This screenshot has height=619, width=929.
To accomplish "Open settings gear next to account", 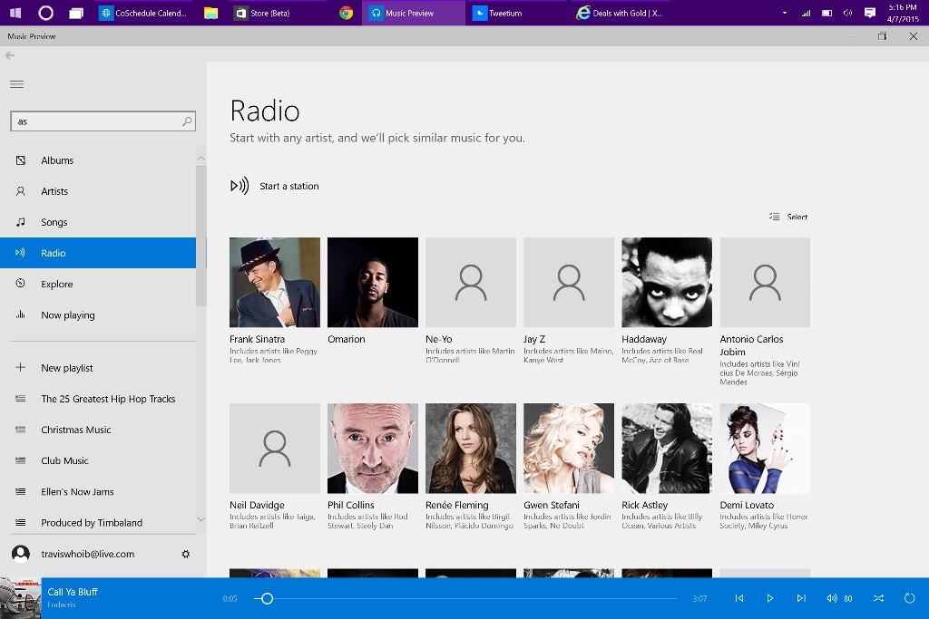I will coord(185,554).
